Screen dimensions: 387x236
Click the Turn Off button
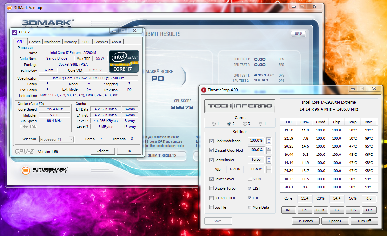point(364,221)
